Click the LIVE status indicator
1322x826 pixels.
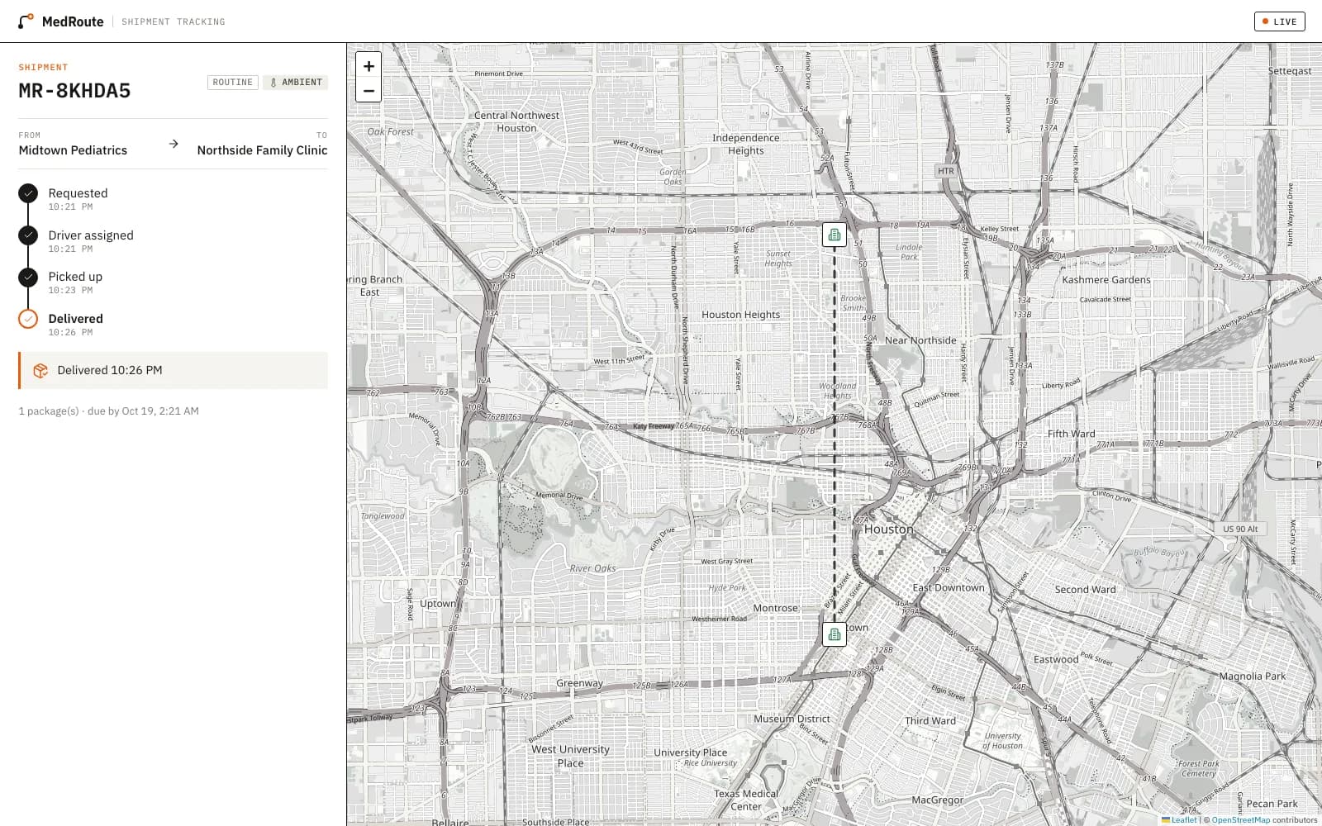pyautogui.click(x=1279, y=21)
